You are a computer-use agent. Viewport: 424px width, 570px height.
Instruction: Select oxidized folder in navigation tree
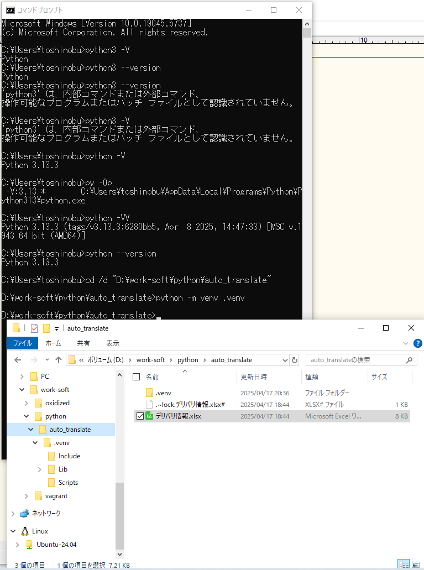(57, 403)
